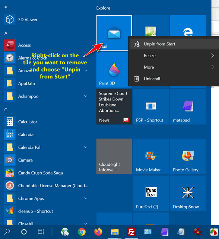Screen dimensions: 219x239
Task: Click the # section header
Action: pos(6,7)
